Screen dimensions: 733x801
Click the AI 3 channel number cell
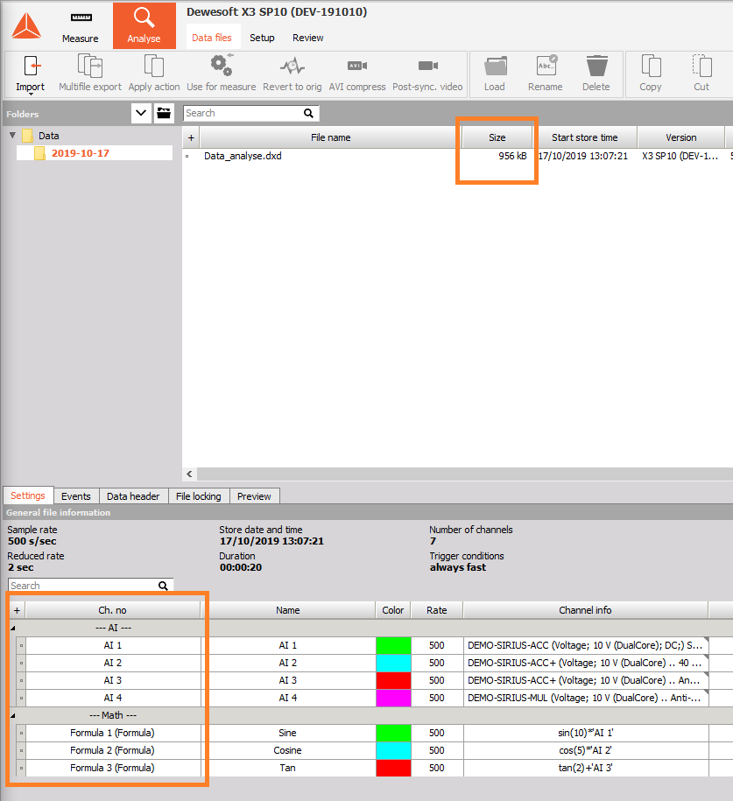coord(112,680)
